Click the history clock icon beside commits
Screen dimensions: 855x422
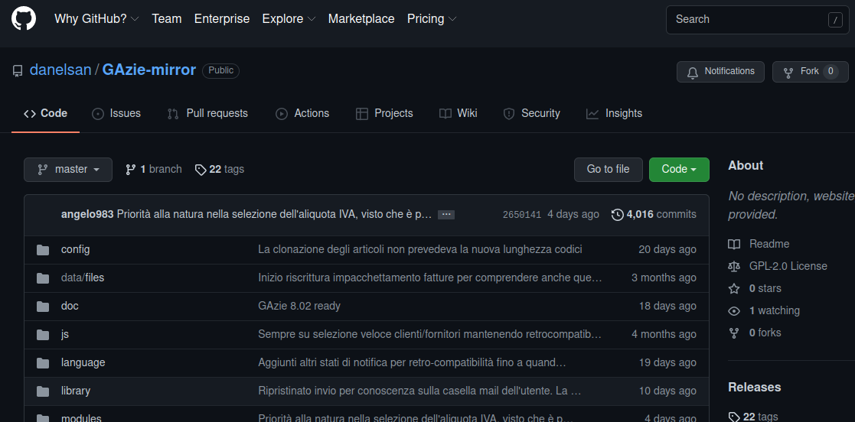pos(617,215)
